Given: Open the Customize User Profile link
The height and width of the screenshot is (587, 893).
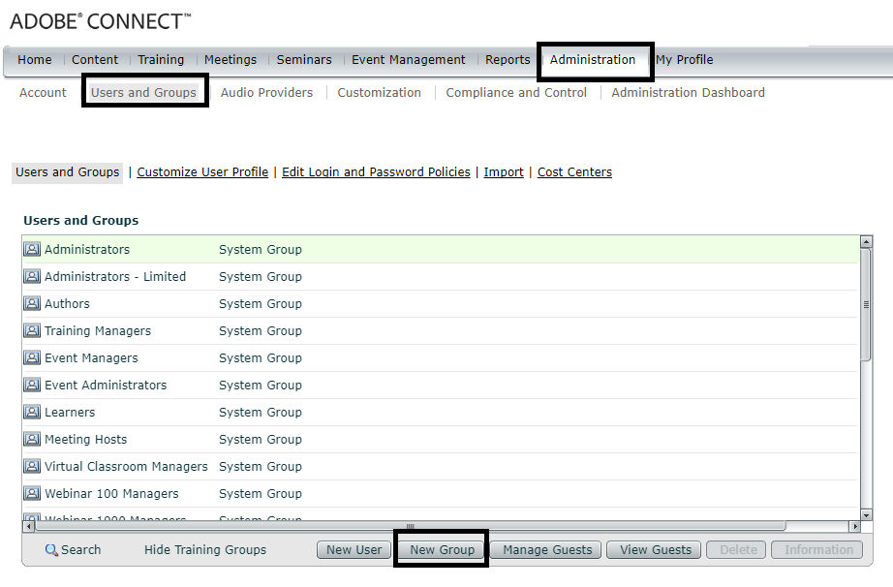Looking at the screenshot, I should pyautogui.click(x=202, y=172).
